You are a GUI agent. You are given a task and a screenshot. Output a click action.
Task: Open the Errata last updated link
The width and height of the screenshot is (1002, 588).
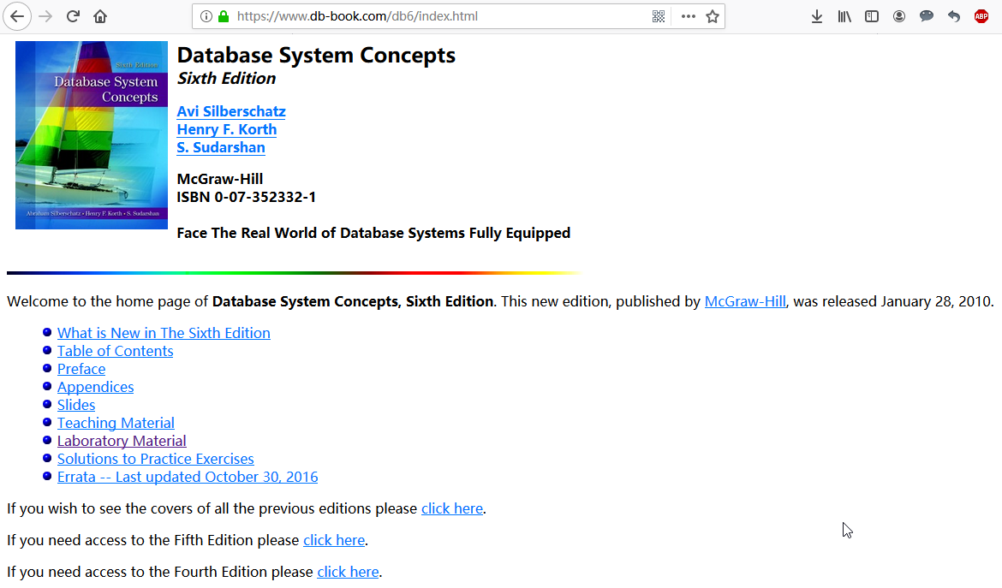tap(188, 477)
